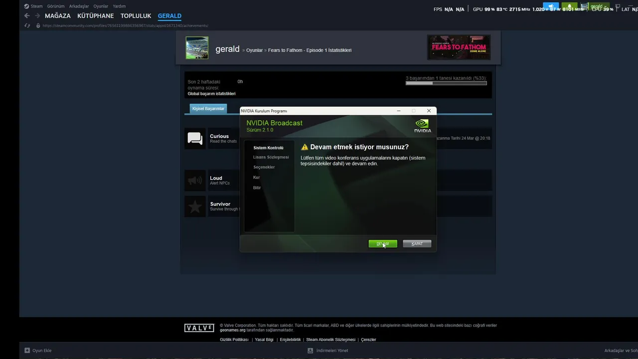Click the Steam page URL address

point(125,25)
